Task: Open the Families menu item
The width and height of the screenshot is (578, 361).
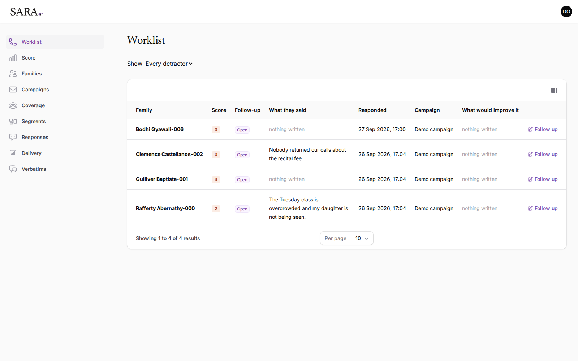Action: coord(55,74)
